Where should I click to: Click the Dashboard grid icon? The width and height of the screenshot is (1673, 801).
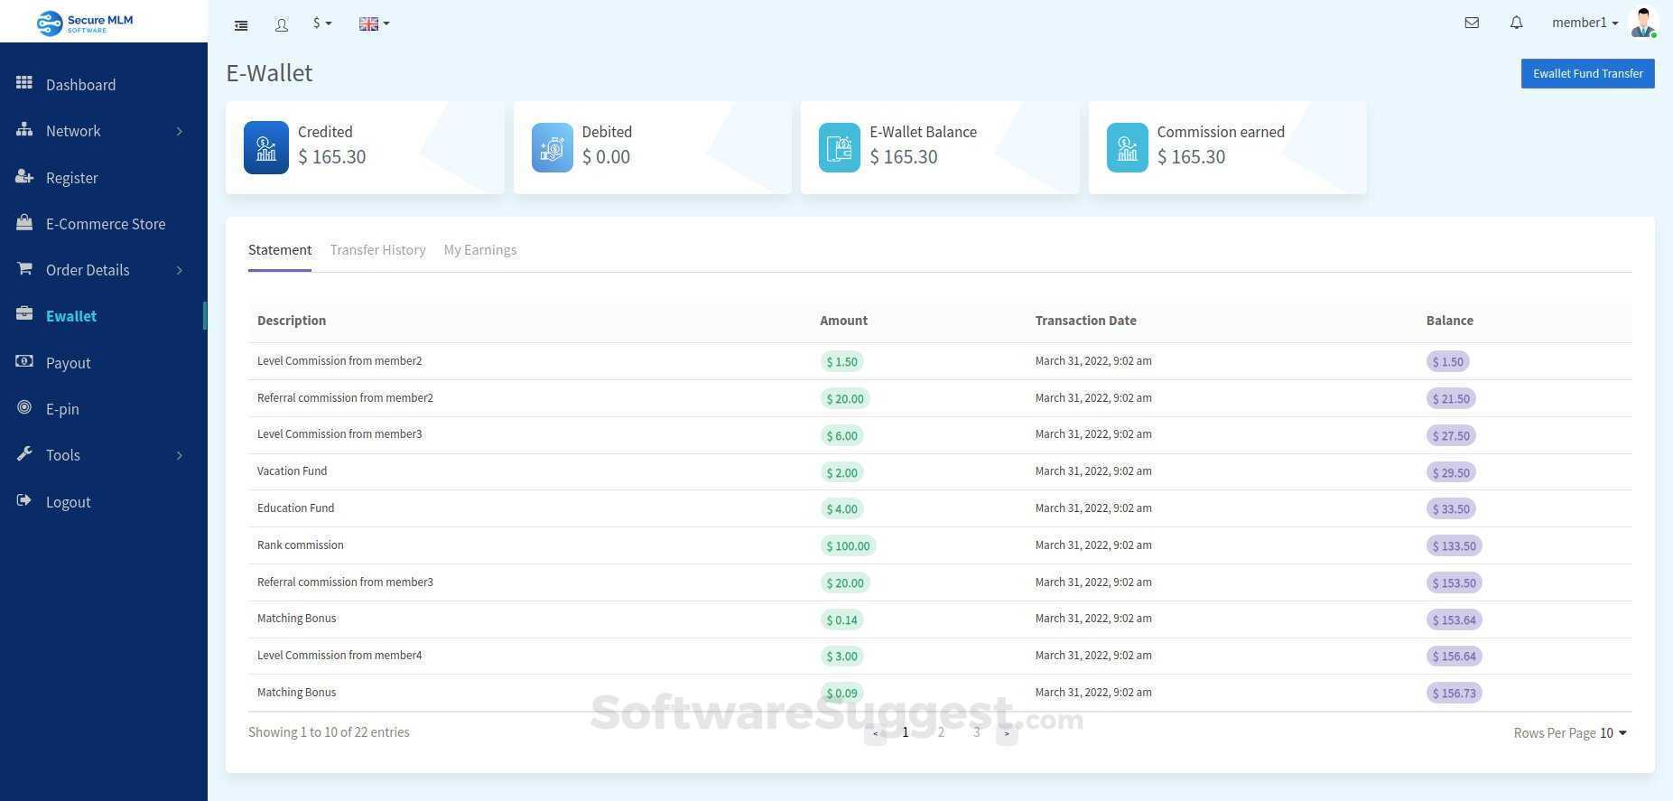tap(24, 83)
